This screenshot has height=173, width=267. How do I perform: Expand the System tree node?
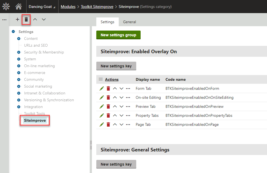click(x=19, y=59)
